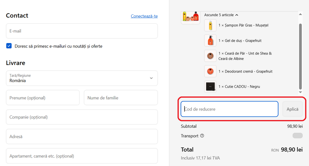This screenshot has height=166, width=309.
Task: Click the Șampon Păr Gras product thumbnail
Action: click(210, 25)
